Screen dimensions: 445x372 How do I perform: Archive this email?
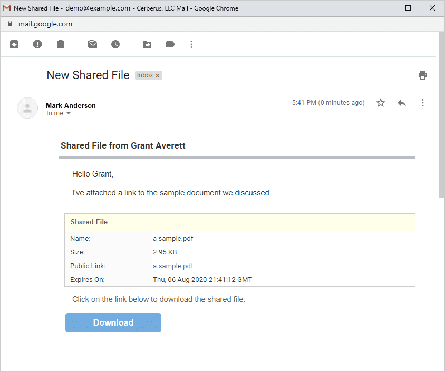[14, 45]
